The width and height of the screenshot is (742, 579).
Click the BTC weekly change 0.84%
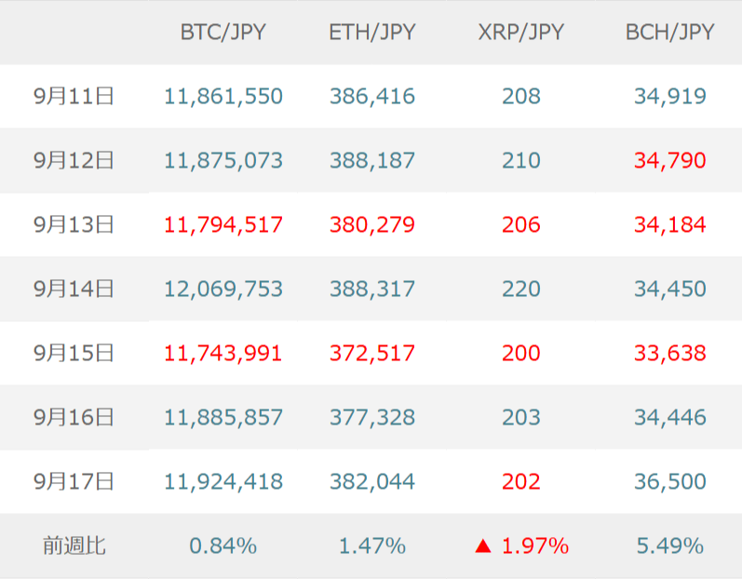click(223, 545)
